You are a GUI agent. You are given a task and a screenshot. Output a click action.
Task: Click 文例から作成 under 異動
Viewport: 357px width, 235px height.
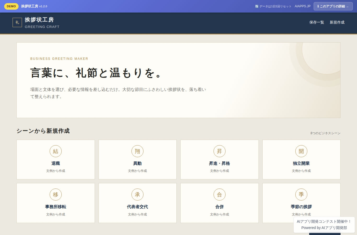click(x=137, y=171)
